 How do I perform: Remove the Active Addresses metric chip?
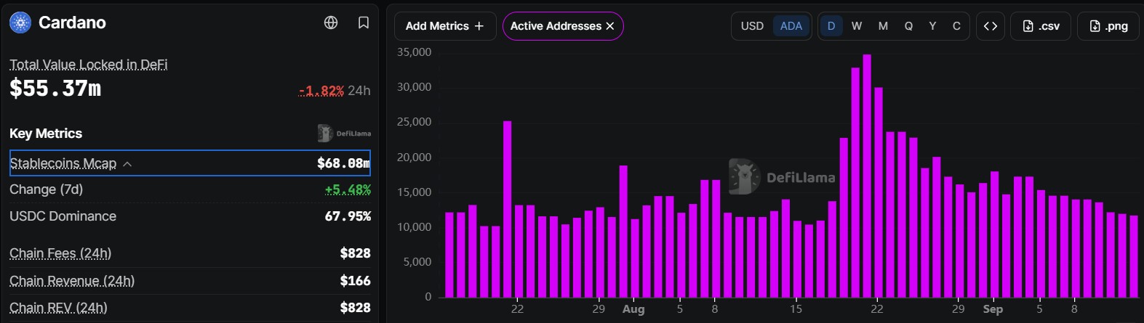pyautogui.click(x=610, y=26)
